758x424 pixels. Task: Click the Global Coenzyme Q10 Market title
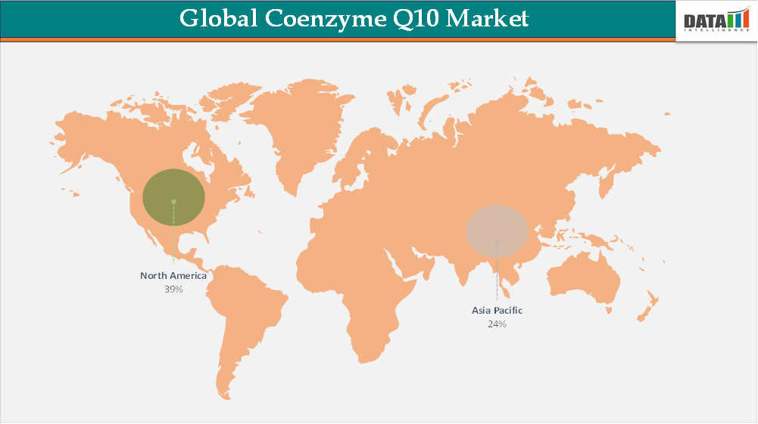tap(354, 19)
